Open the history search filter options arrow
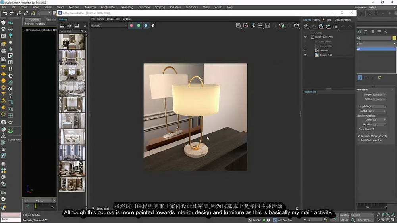The width and height of the screenshot is (397, 223). (x=85, y=32)
